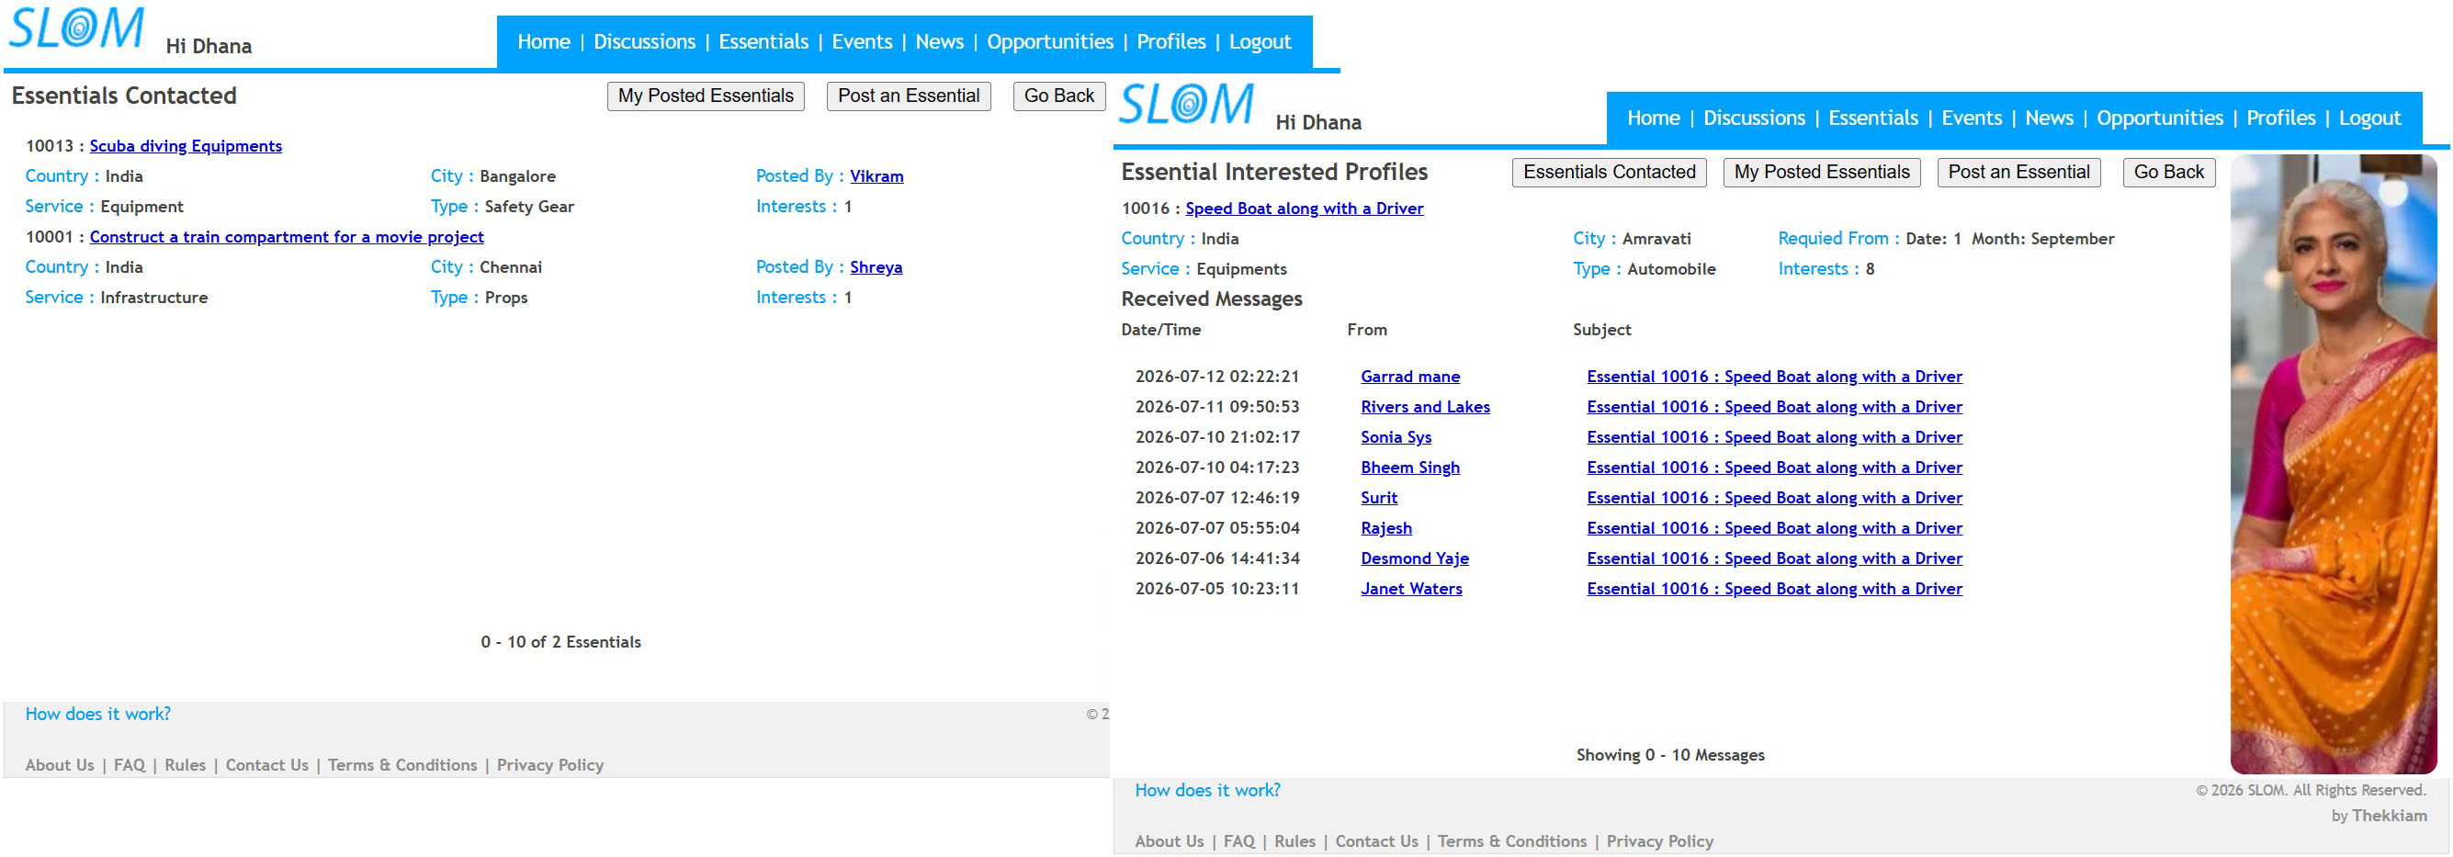Click Logout on the Interested Profiles page
Screen dimensions: 2453x857
2370,118
